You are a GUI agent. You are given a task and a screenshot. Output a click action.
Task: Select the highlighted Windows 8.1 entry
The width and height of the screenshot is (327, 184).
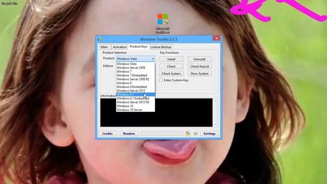click(135, 95)
